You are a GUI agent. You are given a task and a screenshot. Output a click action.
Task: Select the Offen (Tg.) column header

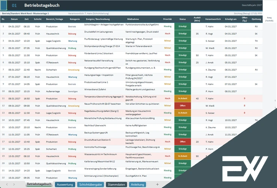[x=245, y=19]
